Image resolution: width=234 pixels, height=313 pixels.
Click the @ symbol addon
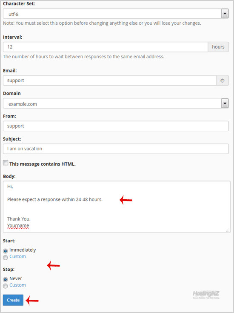223,80
